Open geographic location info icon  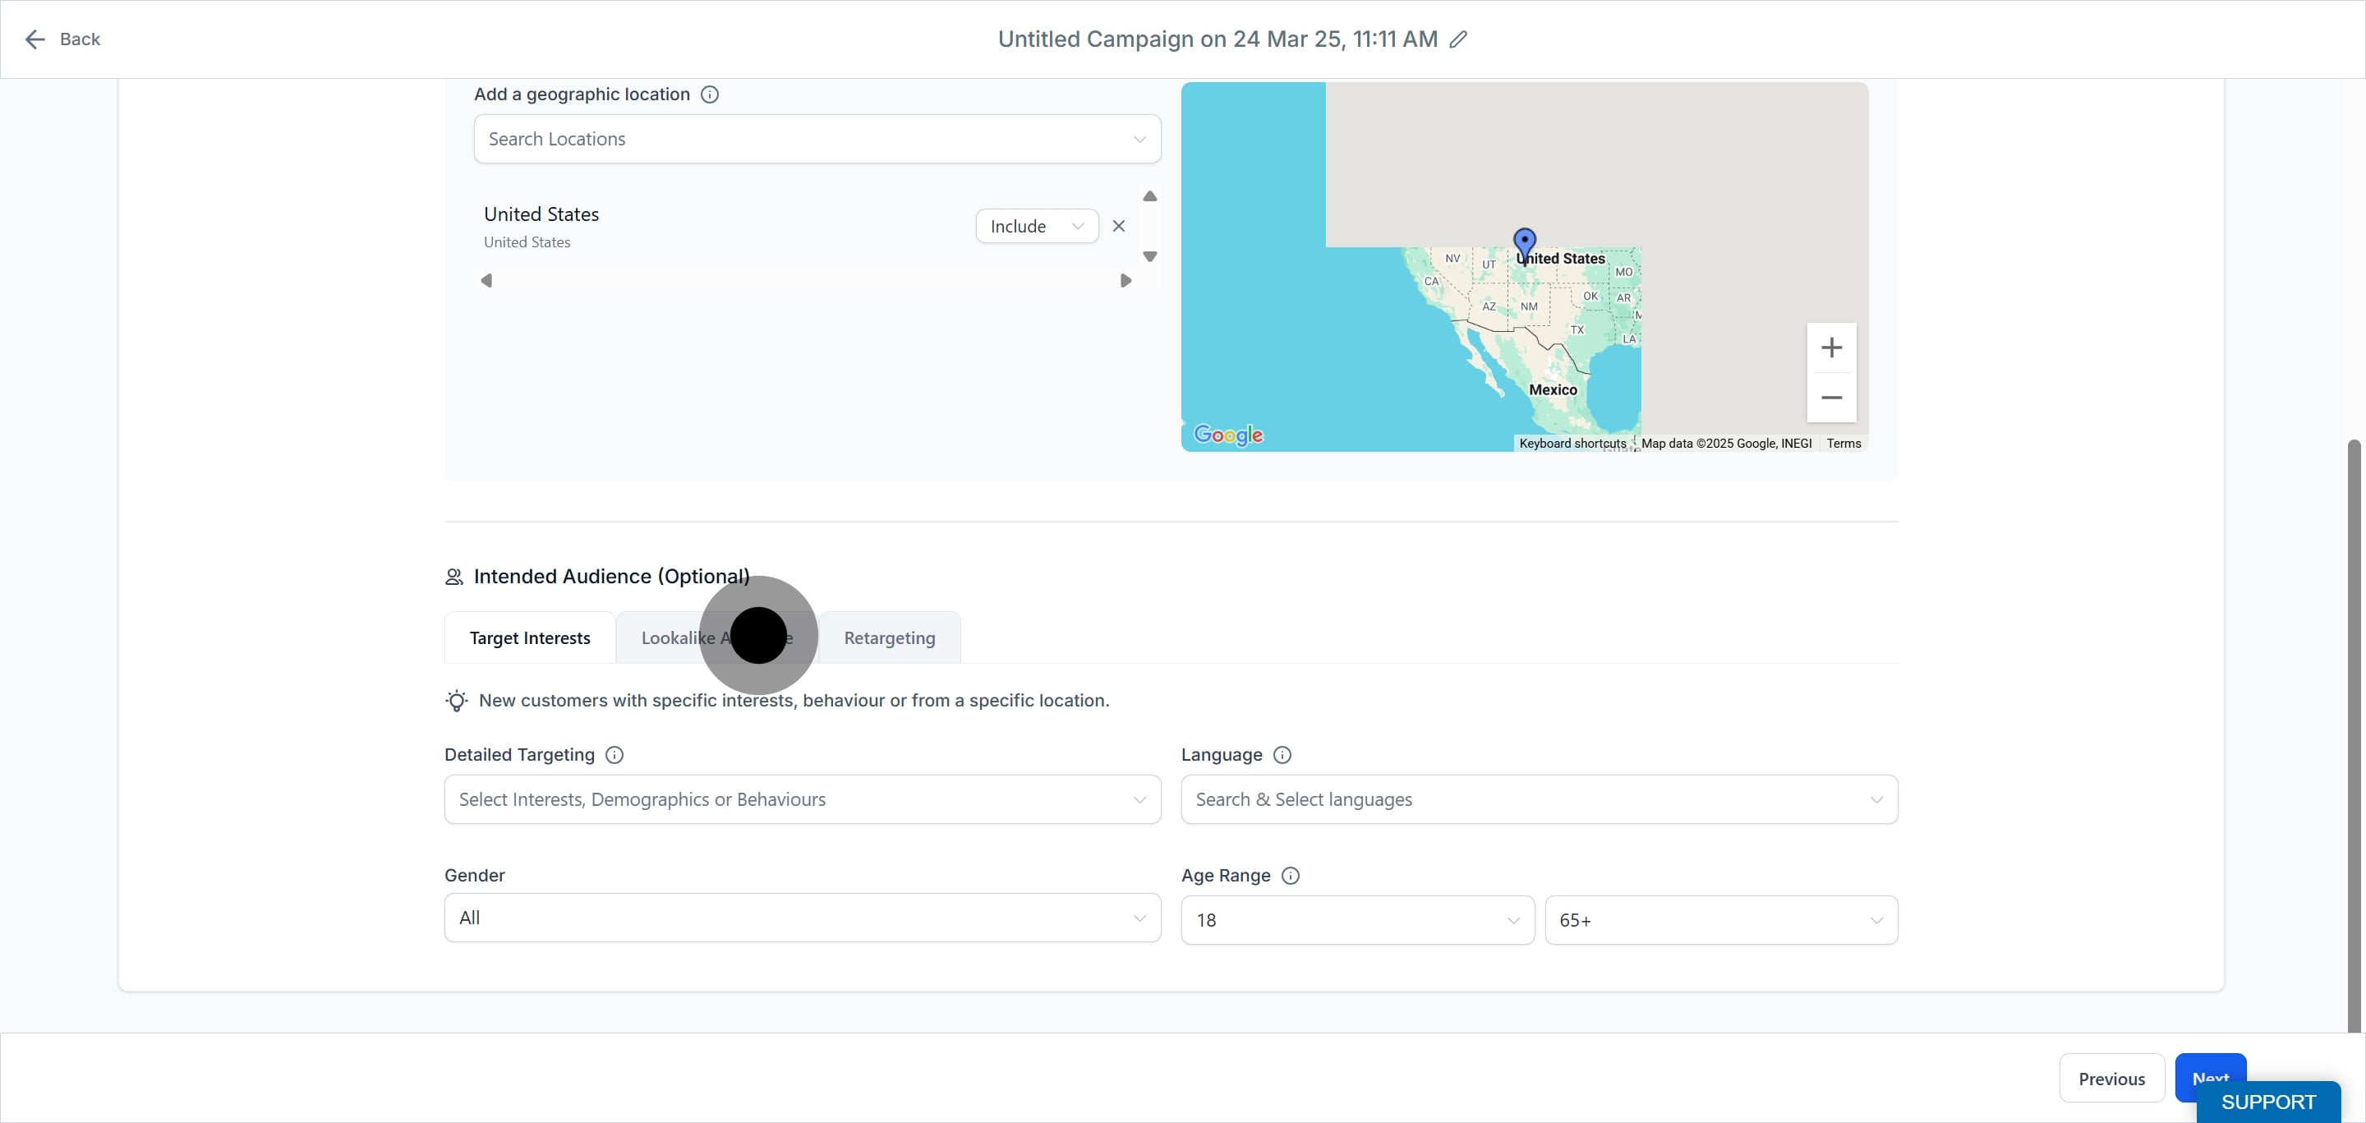point(709,94)
